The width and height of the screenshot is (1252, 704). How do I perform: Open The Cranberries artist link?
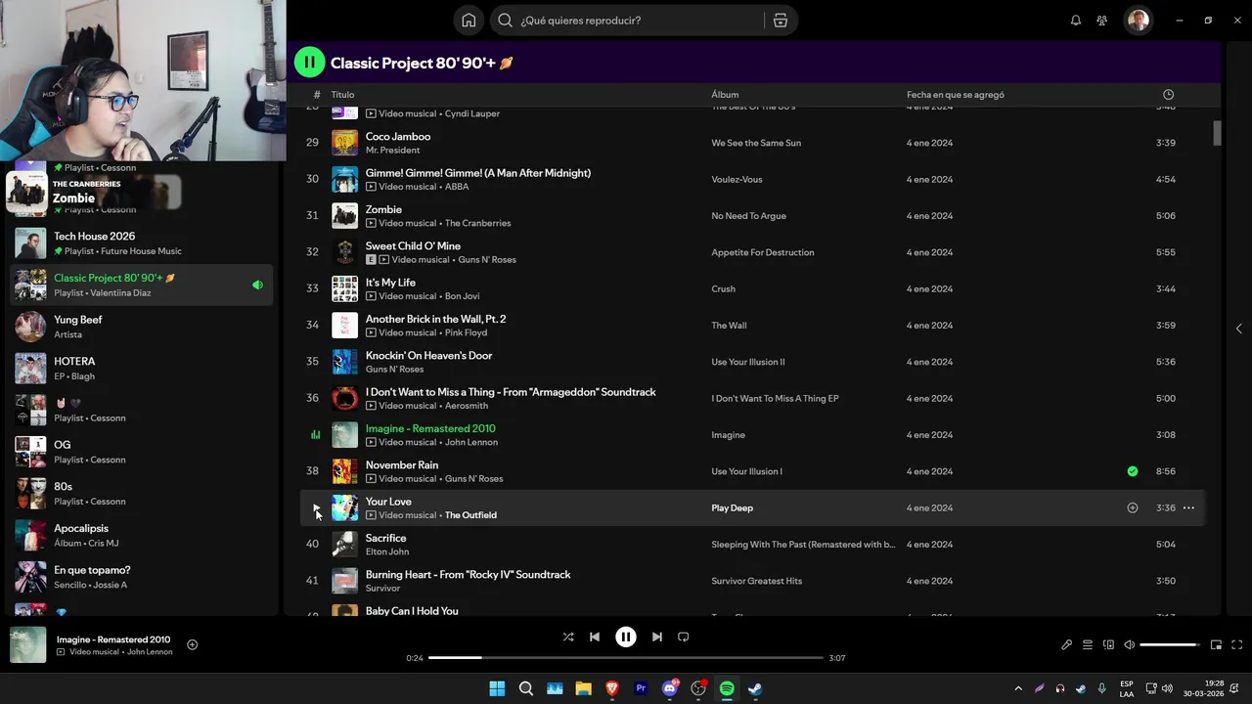(x=477, y=223)
